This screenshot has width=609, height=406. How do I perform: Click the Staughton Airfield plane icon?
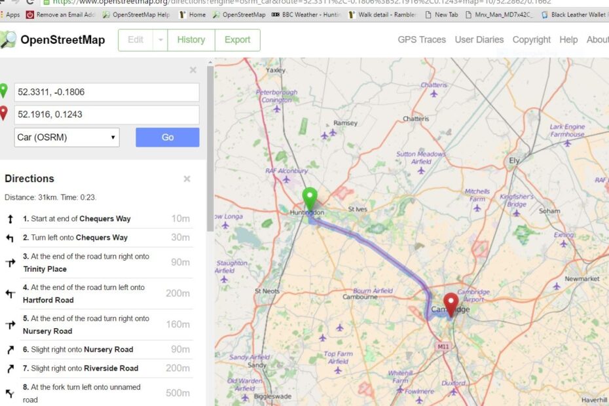pyautogui.click(x=224, y=280)
